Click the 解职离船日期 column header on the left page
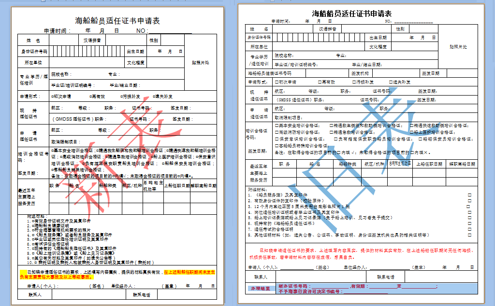The height and width of the screenshot is (306, 495). (x=204, y=186)
